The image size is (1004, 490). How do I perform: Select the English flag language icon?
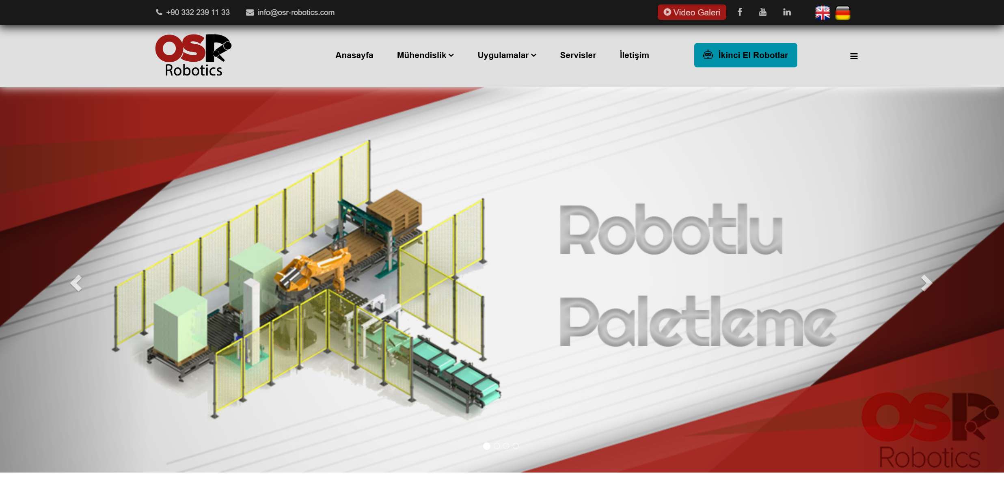click(822, 12)
